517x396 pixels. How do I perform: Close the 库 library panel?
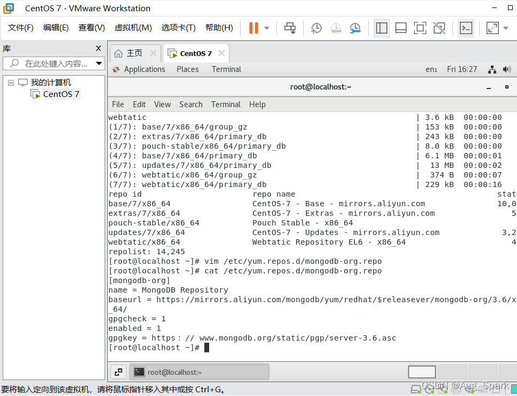(98, 49)
